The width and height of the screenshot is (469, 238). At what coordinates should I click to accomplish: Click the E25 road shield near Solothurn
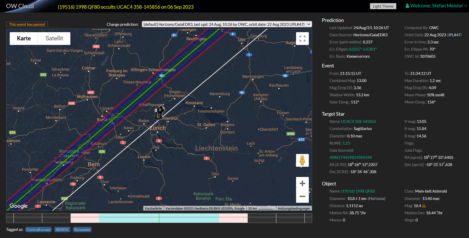coord(102,151)
